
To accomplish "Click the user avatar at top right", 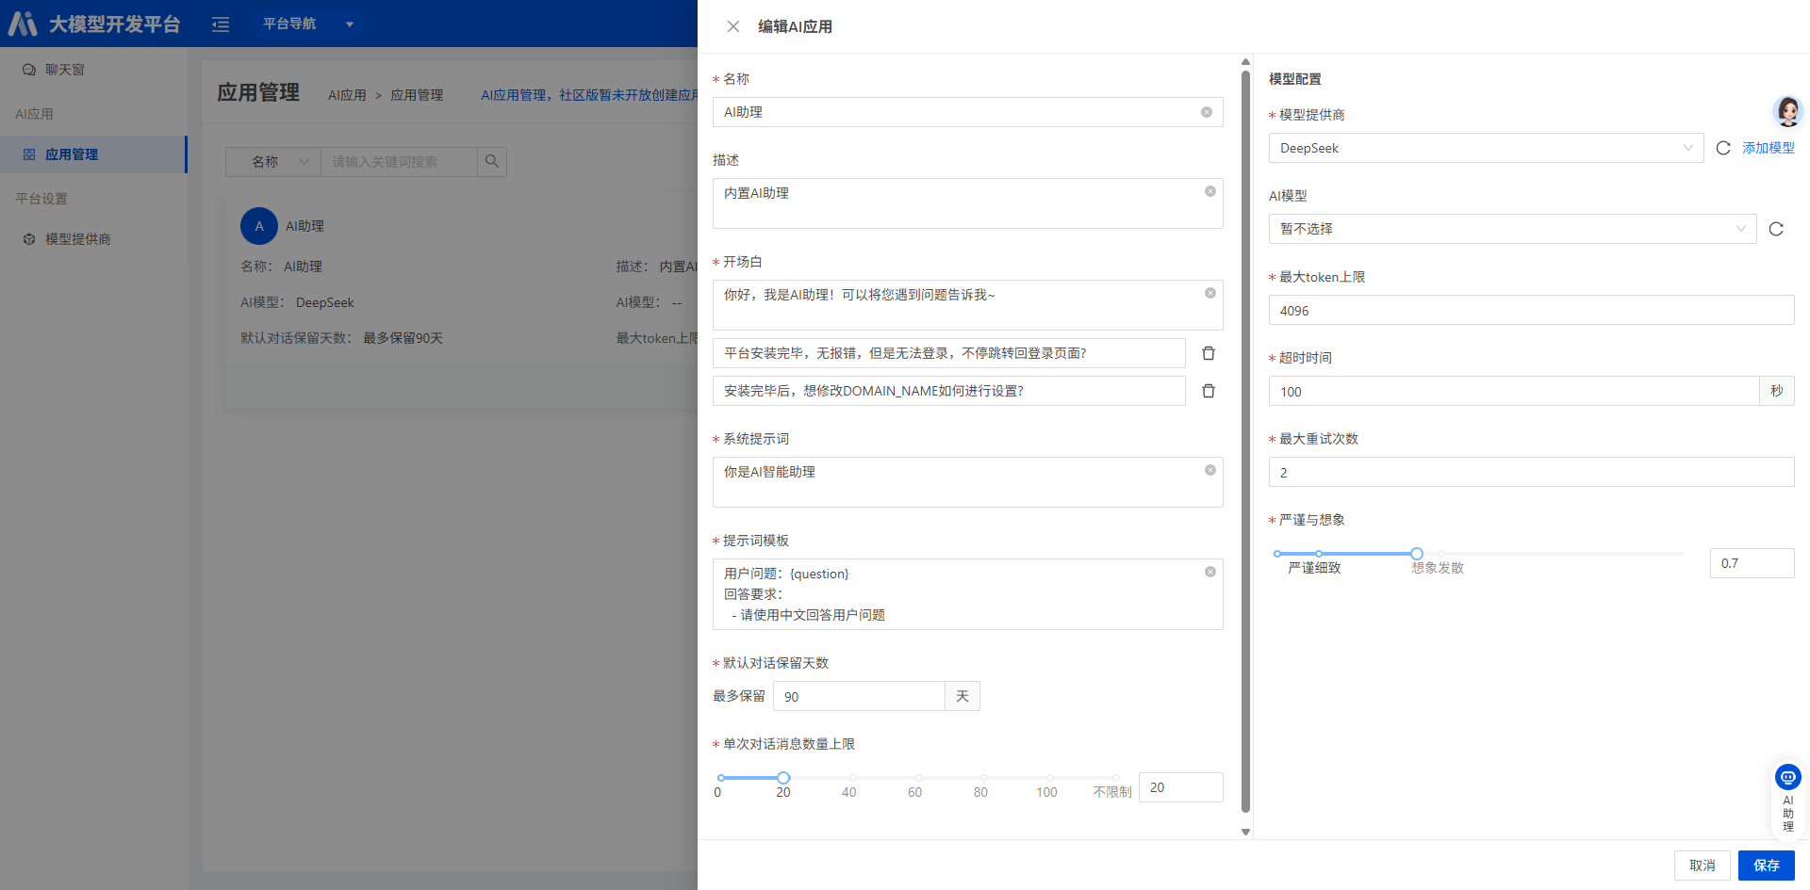I will [x=1787, y=111].
